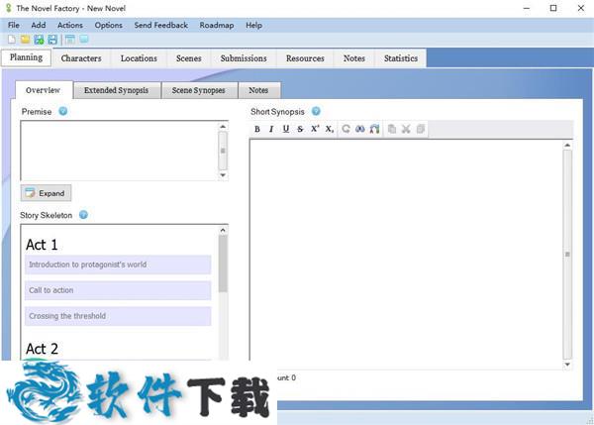This screenshot has width=594, height=425.
Task: Open the Add menu
Action: 39,25
